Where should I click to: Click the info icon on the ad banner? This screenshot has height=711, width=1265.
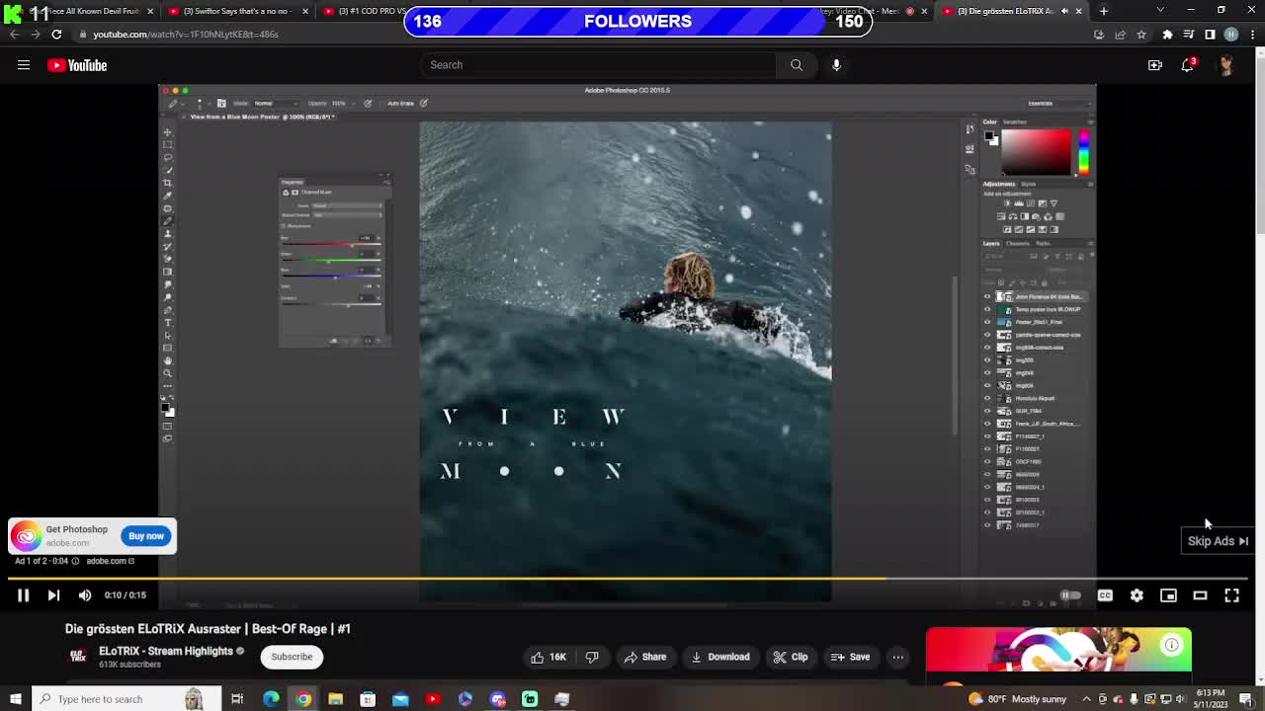point(1171,645)
